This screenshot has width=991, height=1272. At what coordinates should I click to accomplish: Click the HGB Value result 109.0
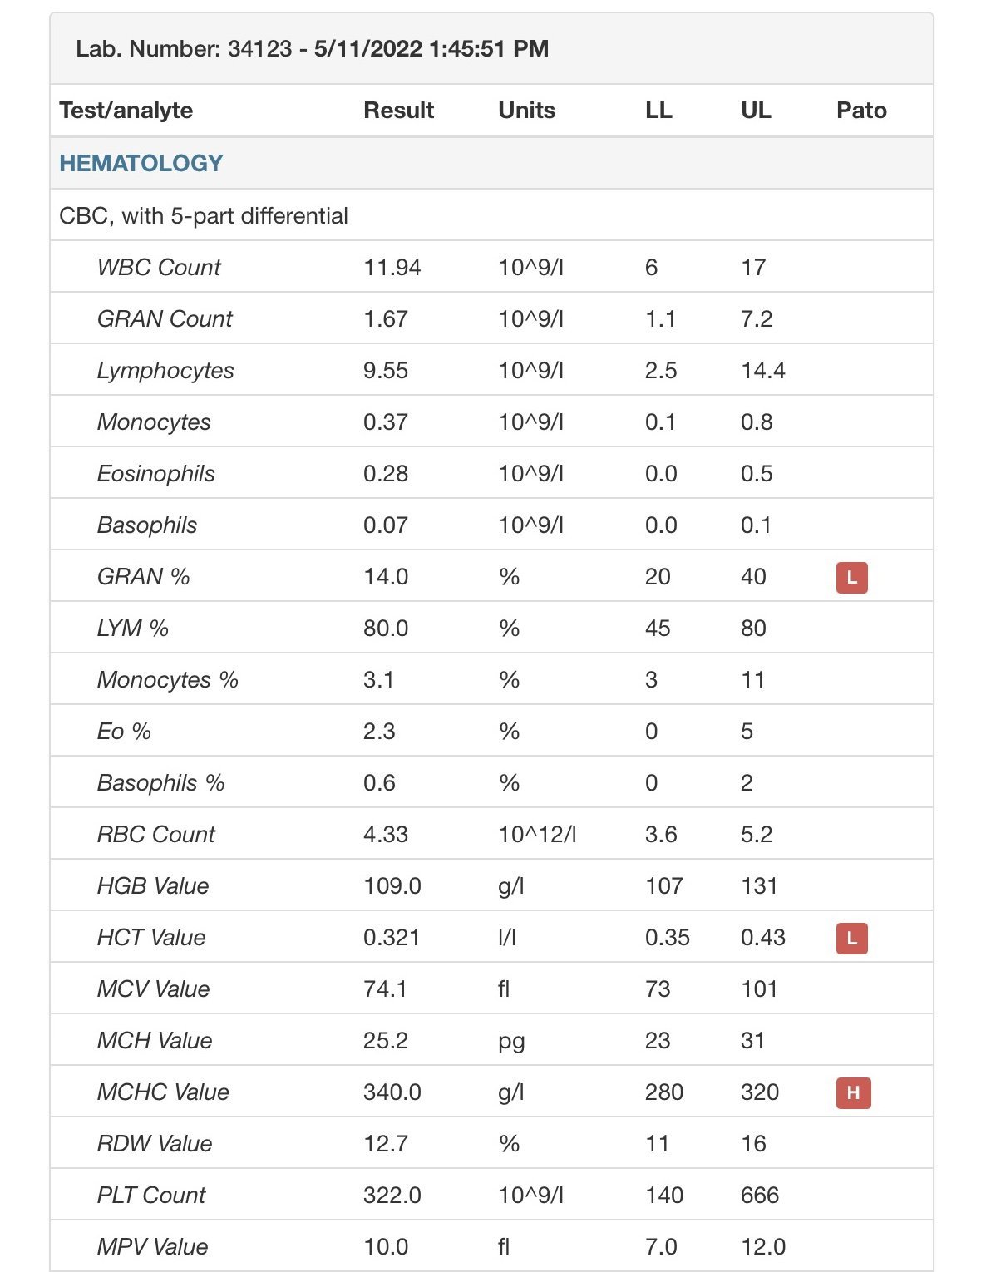pos(392,886)
